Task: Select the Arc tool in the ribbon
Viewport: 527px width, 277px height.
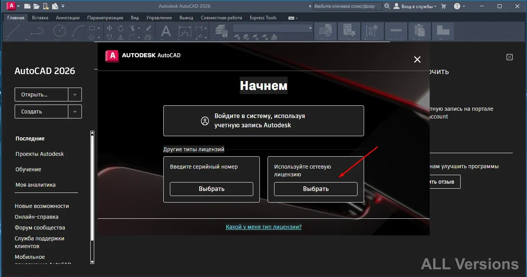Action: [x=78, y=31]
